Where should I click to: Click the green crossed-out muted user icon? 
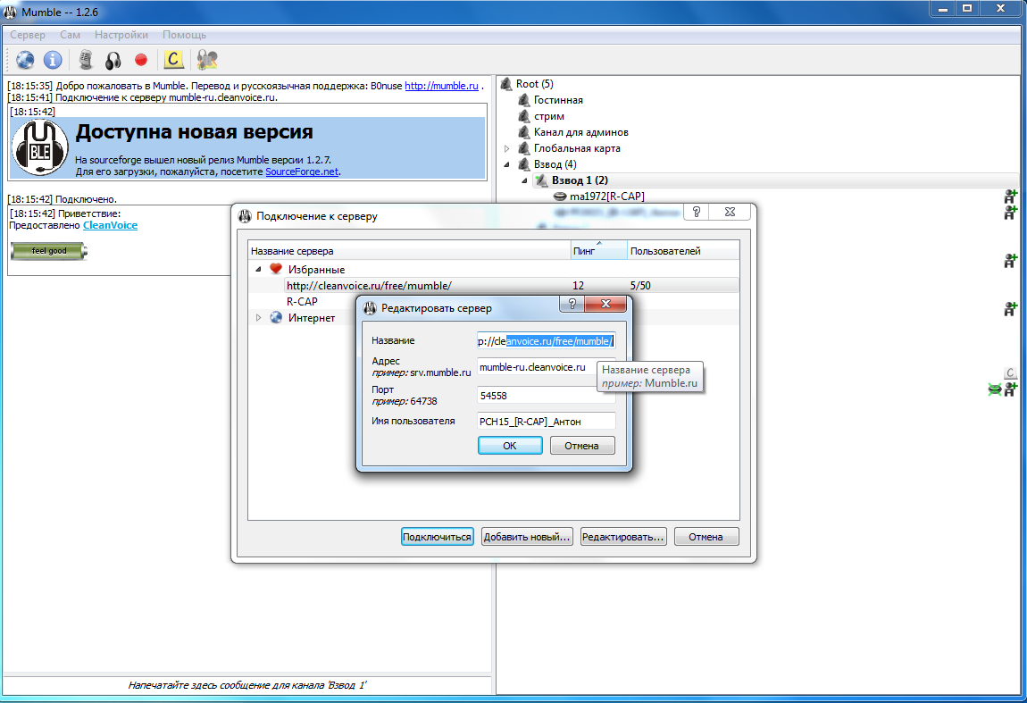995,389
